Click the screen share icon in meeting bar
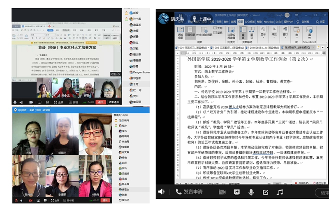 pyautogui.click(x=237, y=192)
